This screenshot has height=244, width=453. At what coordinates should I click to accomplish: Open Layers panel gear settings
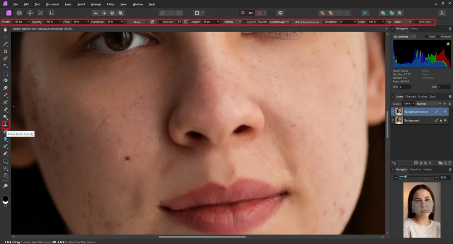click(x=445, y=103)
